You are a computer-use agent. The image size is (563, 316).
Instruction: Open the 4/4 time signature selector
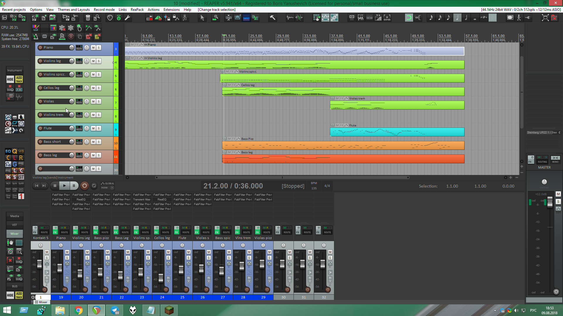point(327,186)
